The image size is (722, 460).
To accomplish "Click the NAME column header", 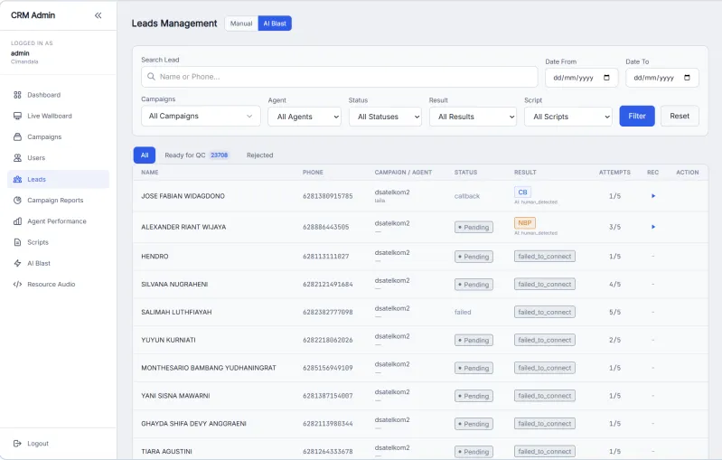I will click(x=150, y=173).
